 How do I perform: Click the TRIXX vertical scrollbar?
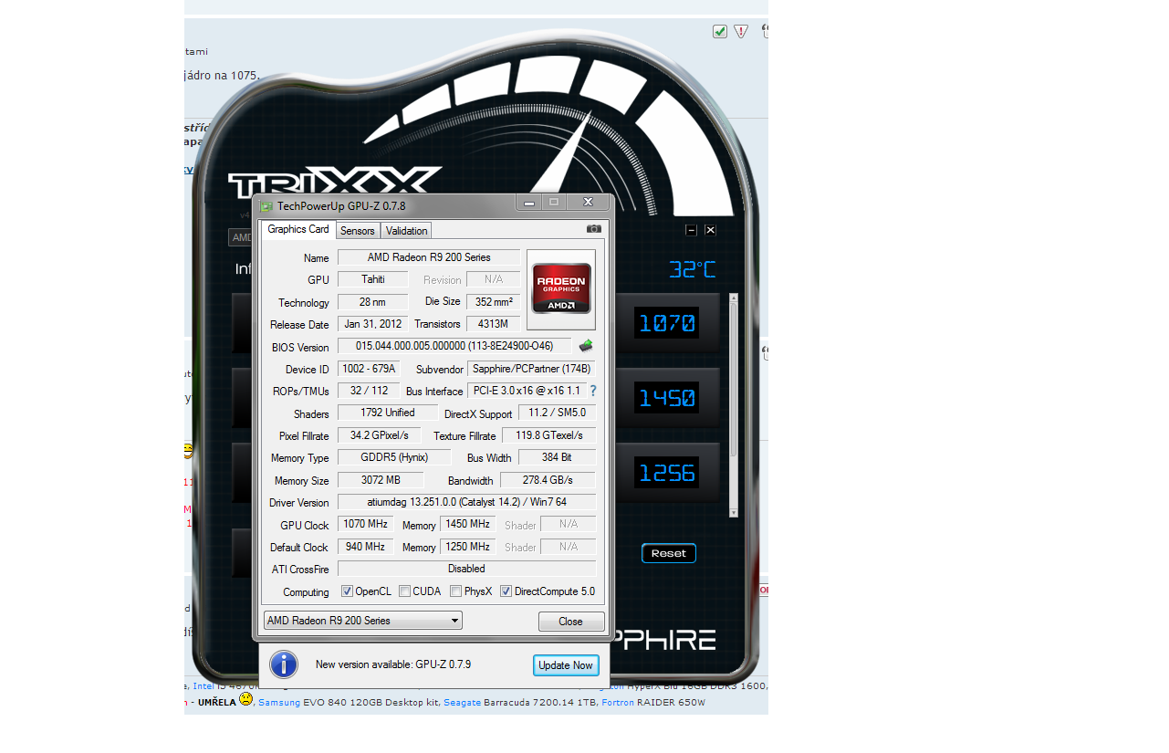[x=734, y=405]
